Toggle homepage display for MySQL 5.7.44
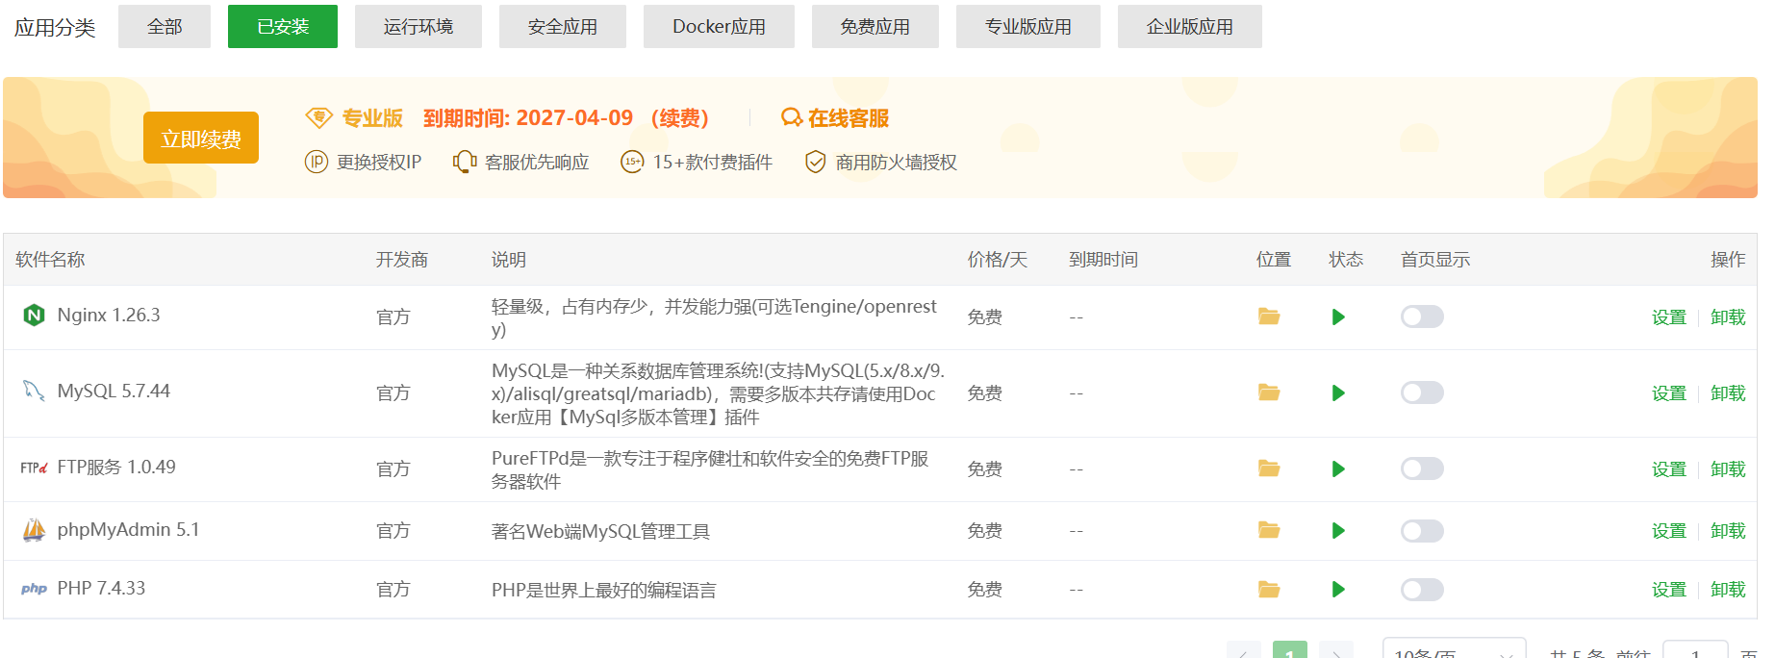This screenshot has height=658, width=1775. 1422,392
